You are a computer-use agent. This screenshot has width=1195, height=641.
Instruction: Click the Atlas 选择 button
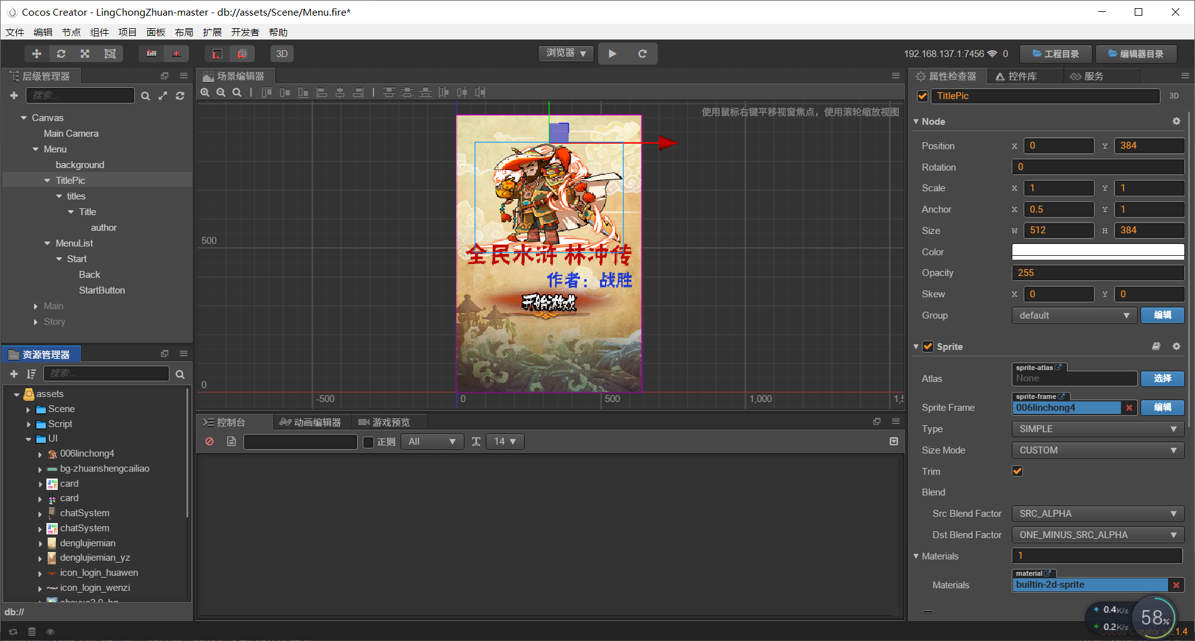click(1162, 378)
